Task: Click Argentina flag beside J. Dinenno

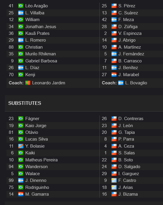Action: (21, 180)
